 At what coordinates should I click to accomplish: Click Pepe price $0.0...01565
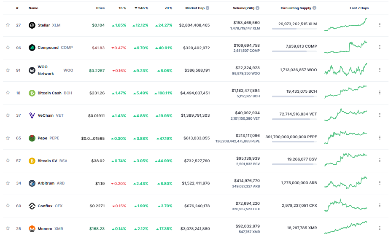coord(93,139)
